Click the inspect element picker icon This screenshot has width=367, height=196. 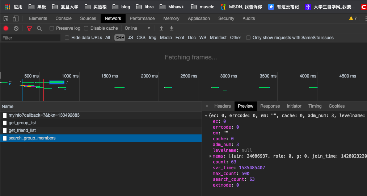pyautogui.click(x=6, y=18)
